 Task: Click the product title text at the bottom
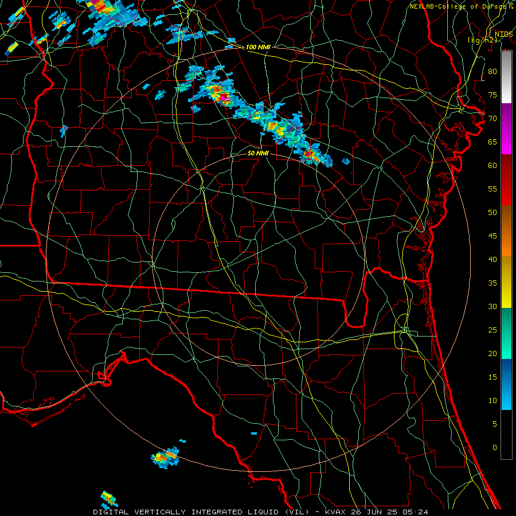coord(260,512)
